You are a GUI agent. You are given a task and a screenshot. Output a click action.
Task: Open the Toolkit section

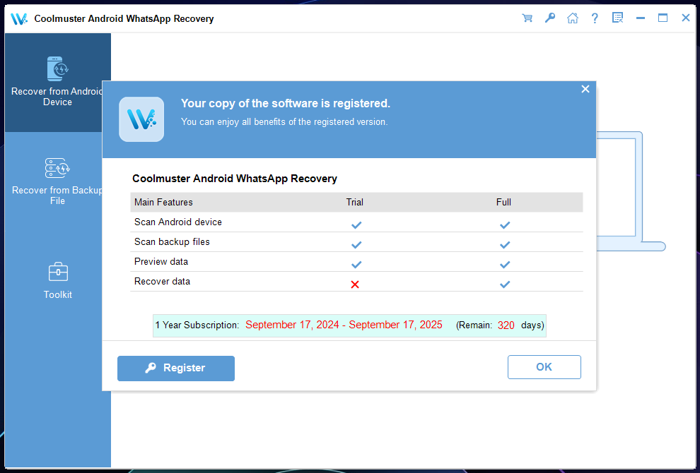[57, 280]
